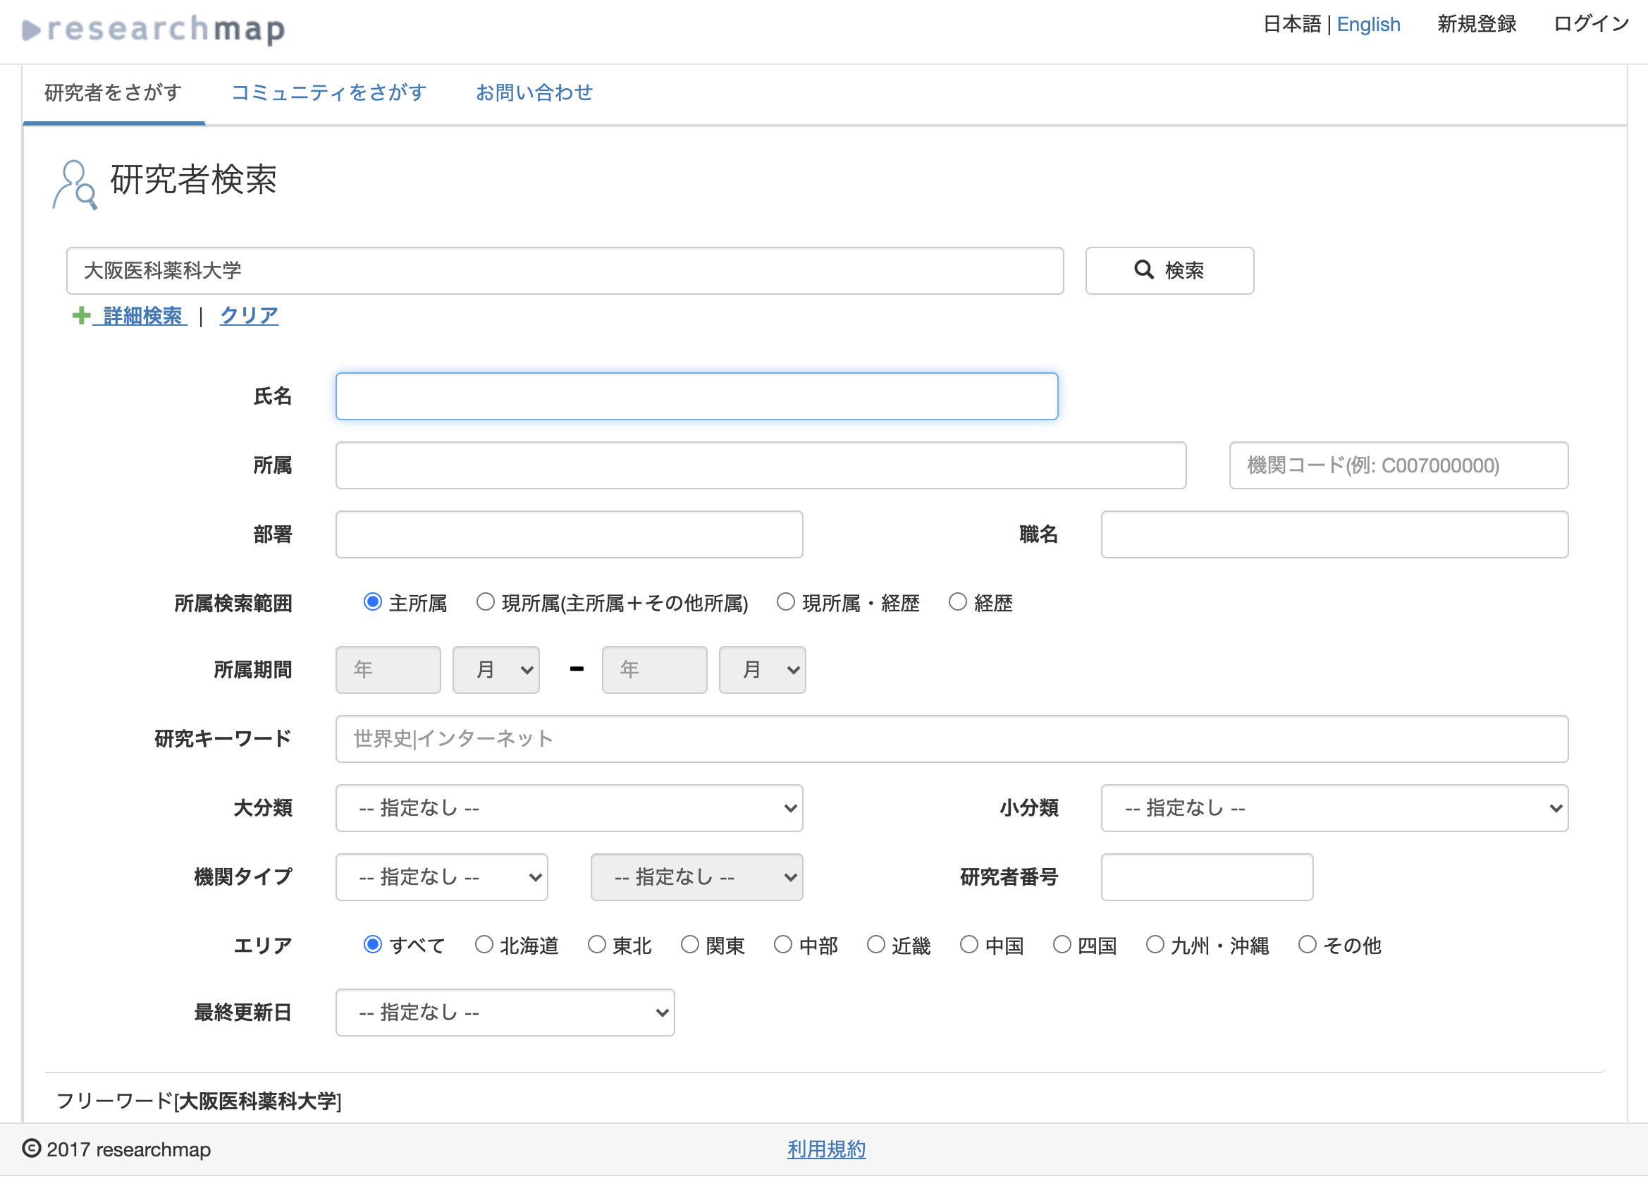
Task: Click the フリーワード[大阪医科薬科大学] text
Action: (x=199, y=1100)
